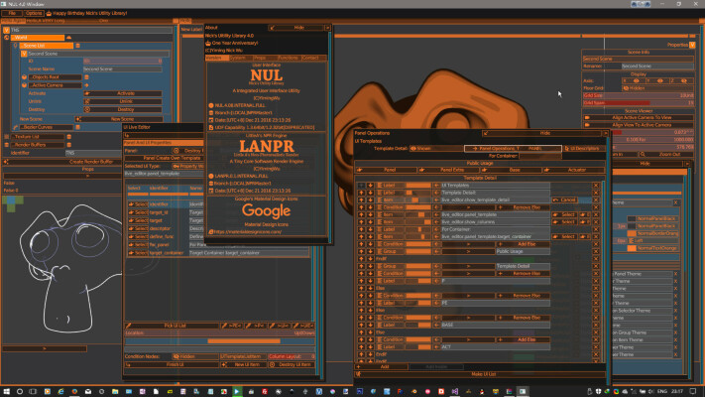The width and height of the screenshot is (705, 397).
Task: Open the Options menu
Action: click(32, 12)
